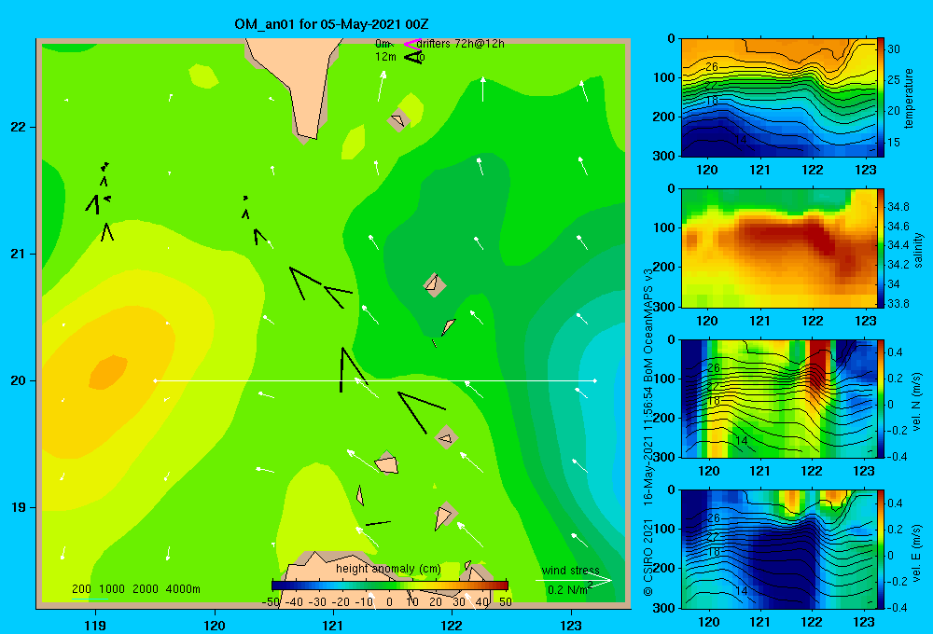Click the longitude 121 axis label on map
This screenshot has width=933, height=634.
click(333, 625)
